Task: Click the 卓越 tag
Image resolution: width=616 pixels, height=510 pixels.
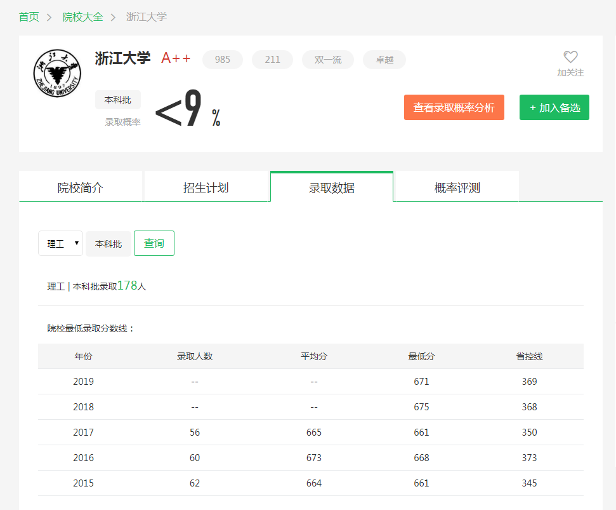Action: click(x=384, y=60)
